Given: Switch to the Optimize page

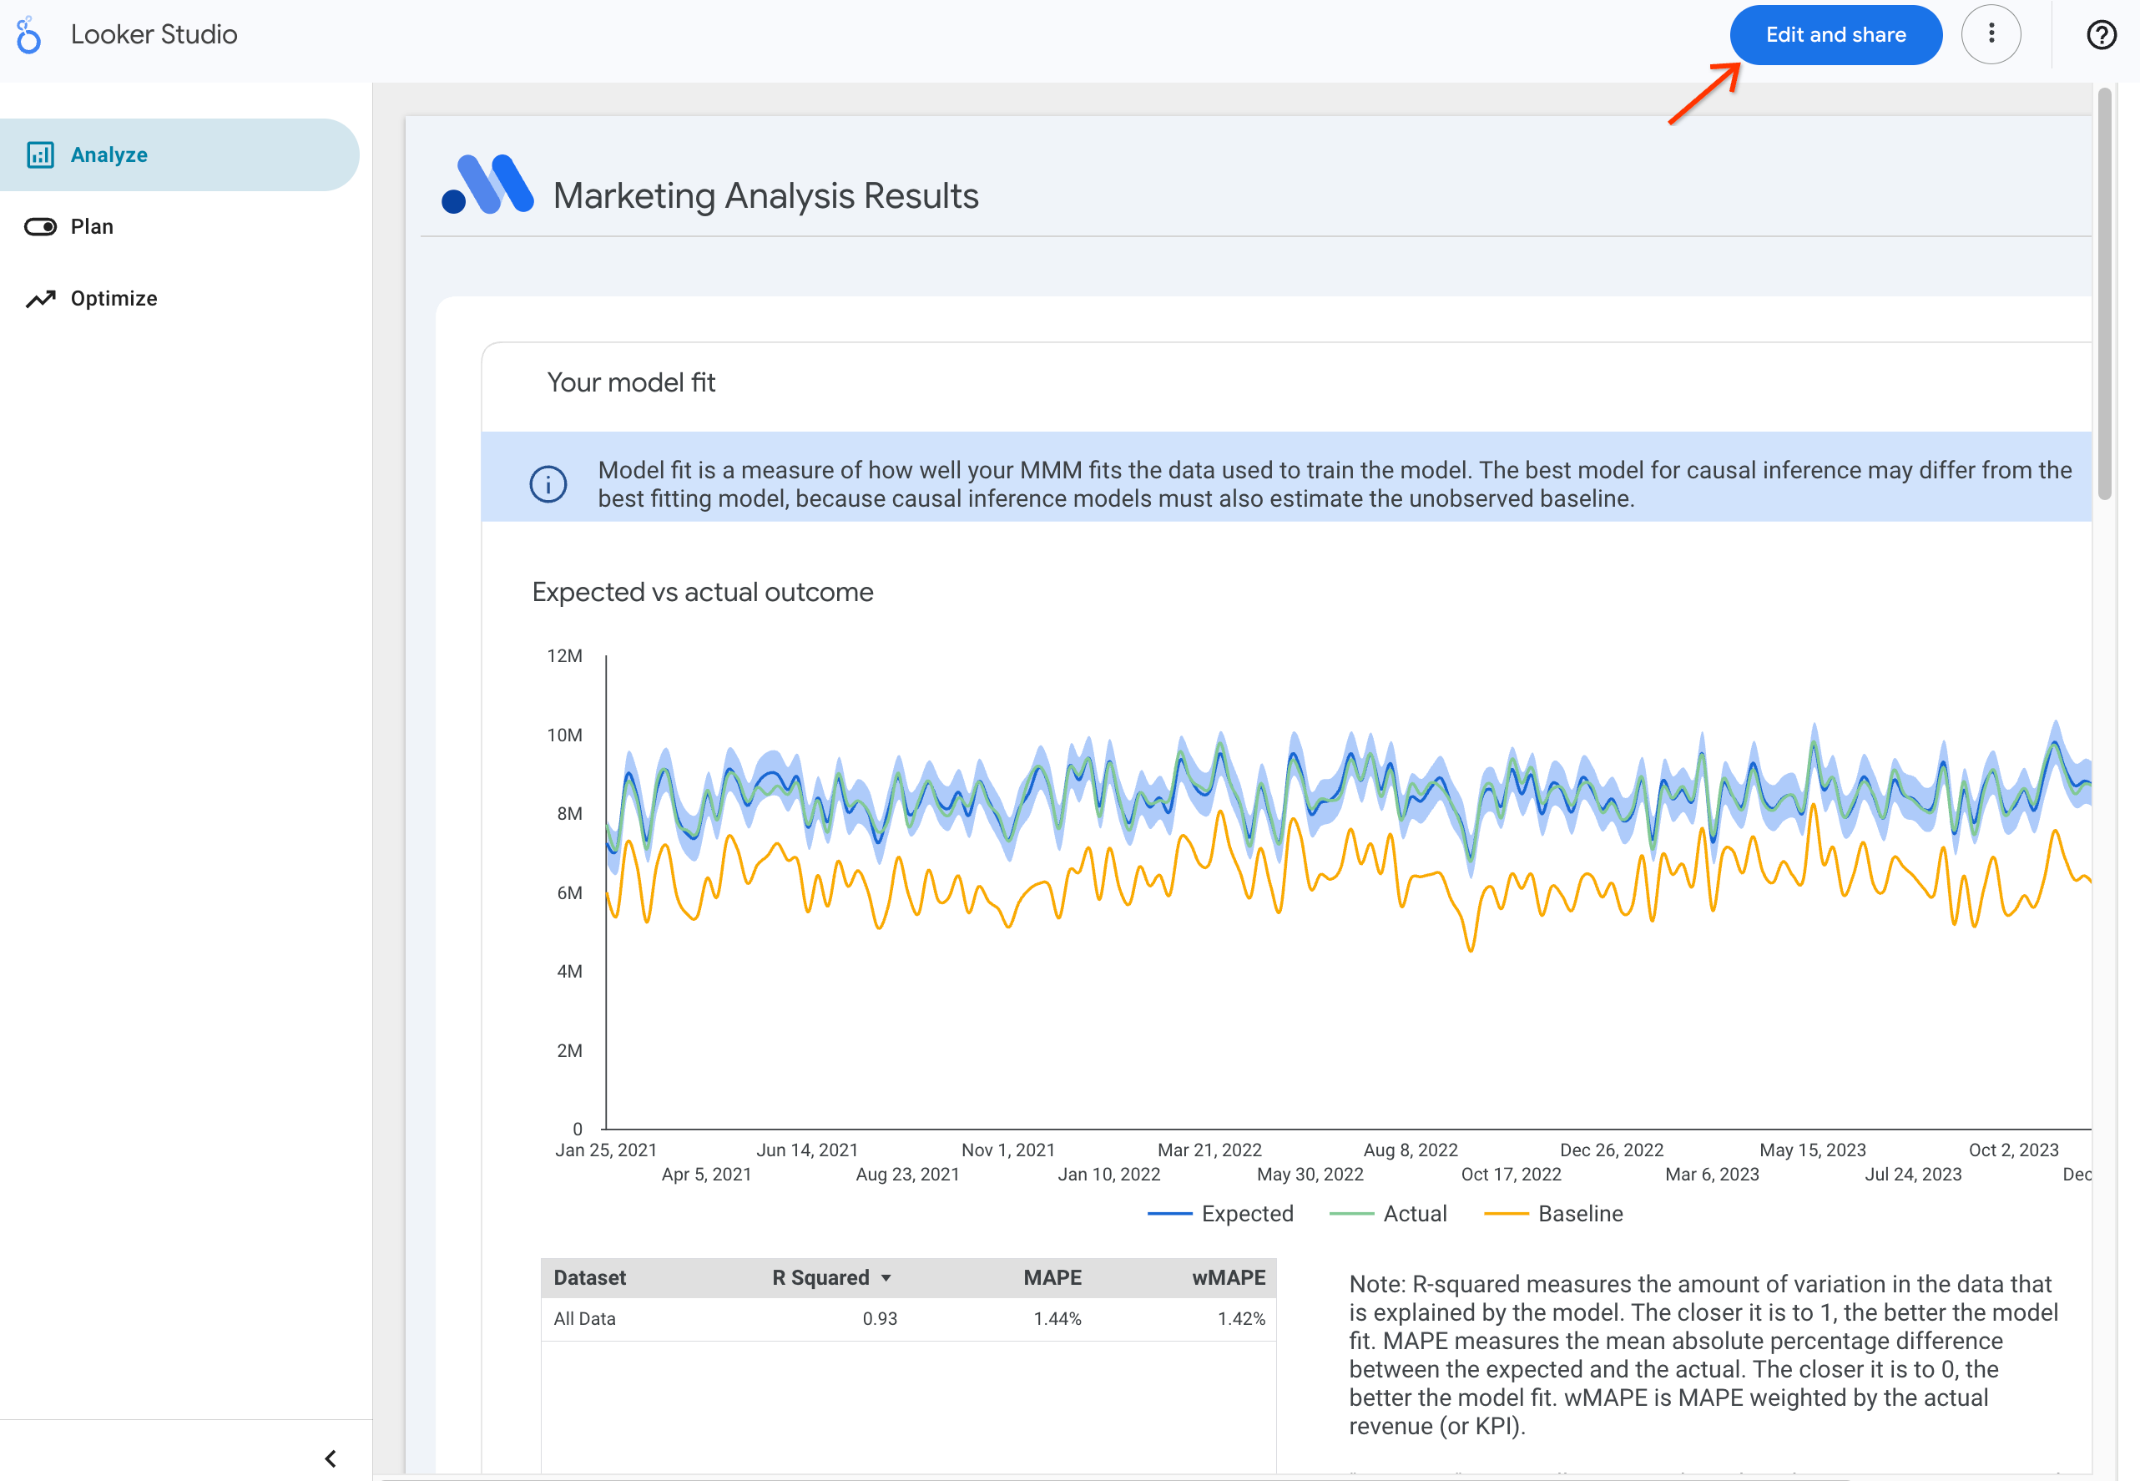Looking at the screenshot, I should pyautogui.click(x=114, y=299).
